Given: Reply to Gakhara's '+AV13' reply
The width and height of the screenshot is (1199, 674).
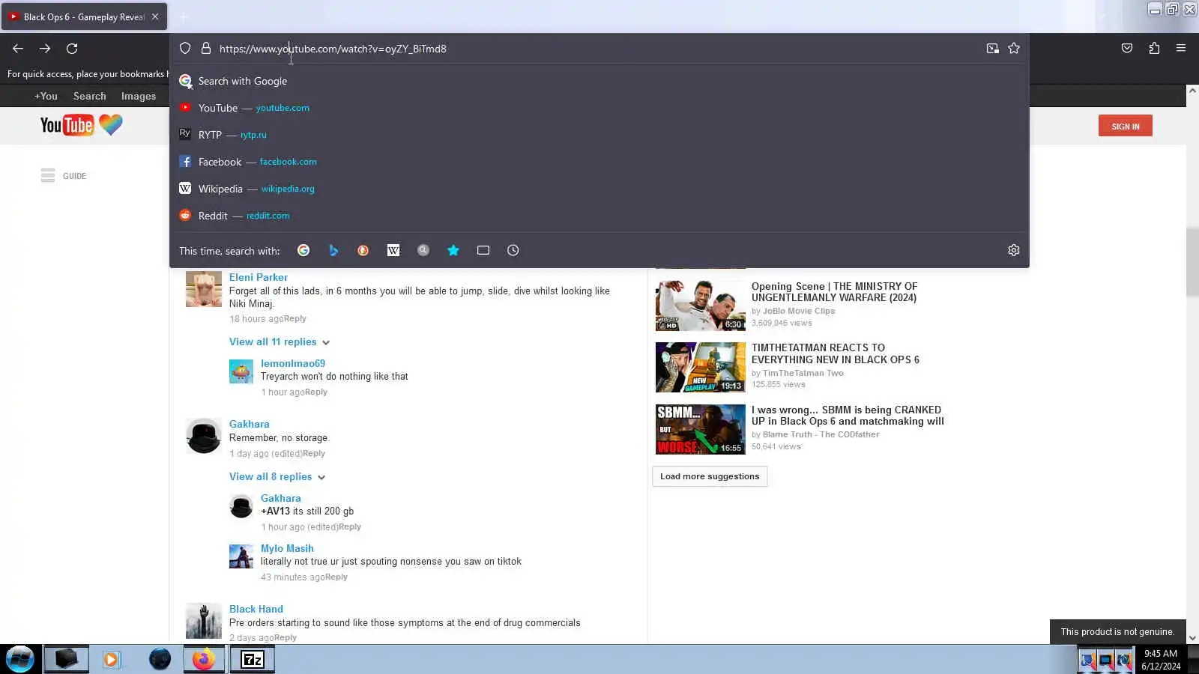Looking at the screenshot, I should 350,527.
